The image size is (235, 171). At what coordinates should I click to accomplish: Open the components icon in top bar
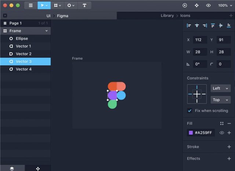(196, 6)
